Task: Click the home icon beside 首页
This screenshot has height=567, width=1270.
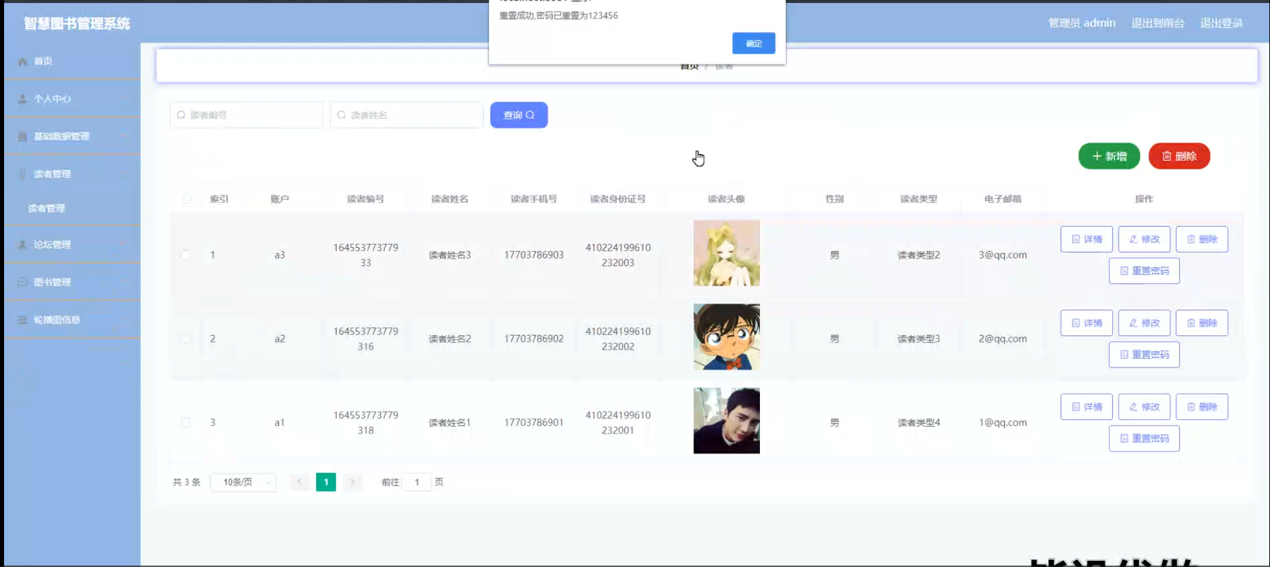Action: tap(22, 61)
